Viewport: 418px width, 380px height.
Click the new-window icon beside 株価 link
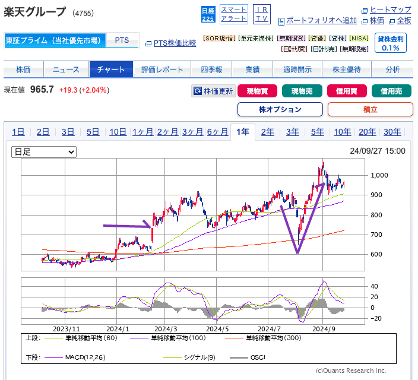pos(365,21)
